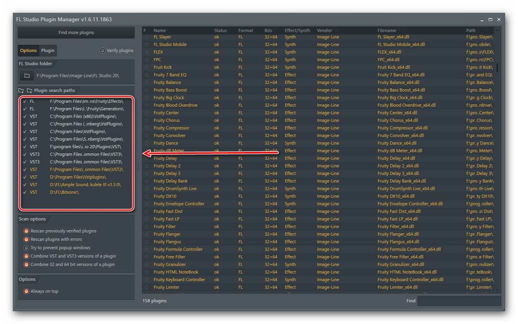Toggle Rescan plugins with errors
The height and width of the screenshot is (324, 518).
coord(27,239)
